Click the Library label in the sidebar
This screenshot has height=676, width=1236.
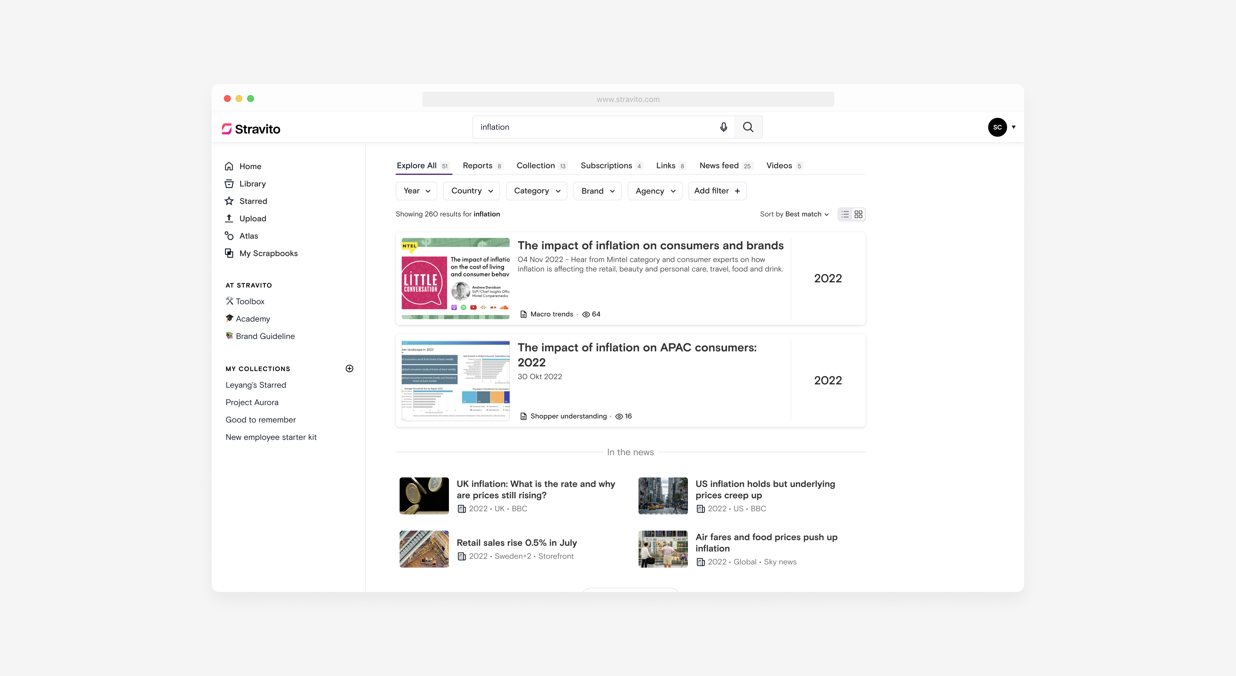coord(252,183)
